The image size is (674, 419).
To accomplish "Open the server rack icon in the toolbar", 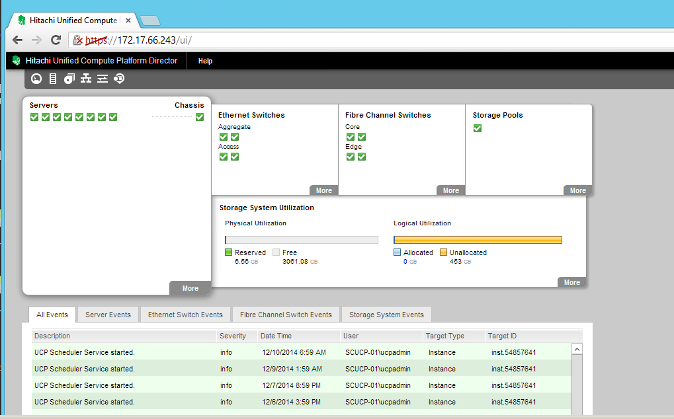I will pyautogui.click(x=53, y=79).
